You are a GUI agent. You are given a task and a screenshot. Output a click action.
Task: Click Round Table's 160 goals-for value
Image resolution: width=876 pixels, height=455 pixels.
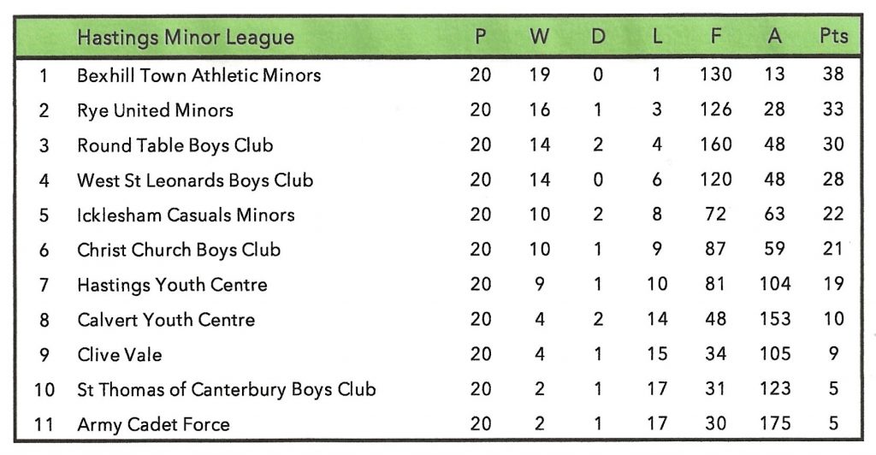(715, 145)
